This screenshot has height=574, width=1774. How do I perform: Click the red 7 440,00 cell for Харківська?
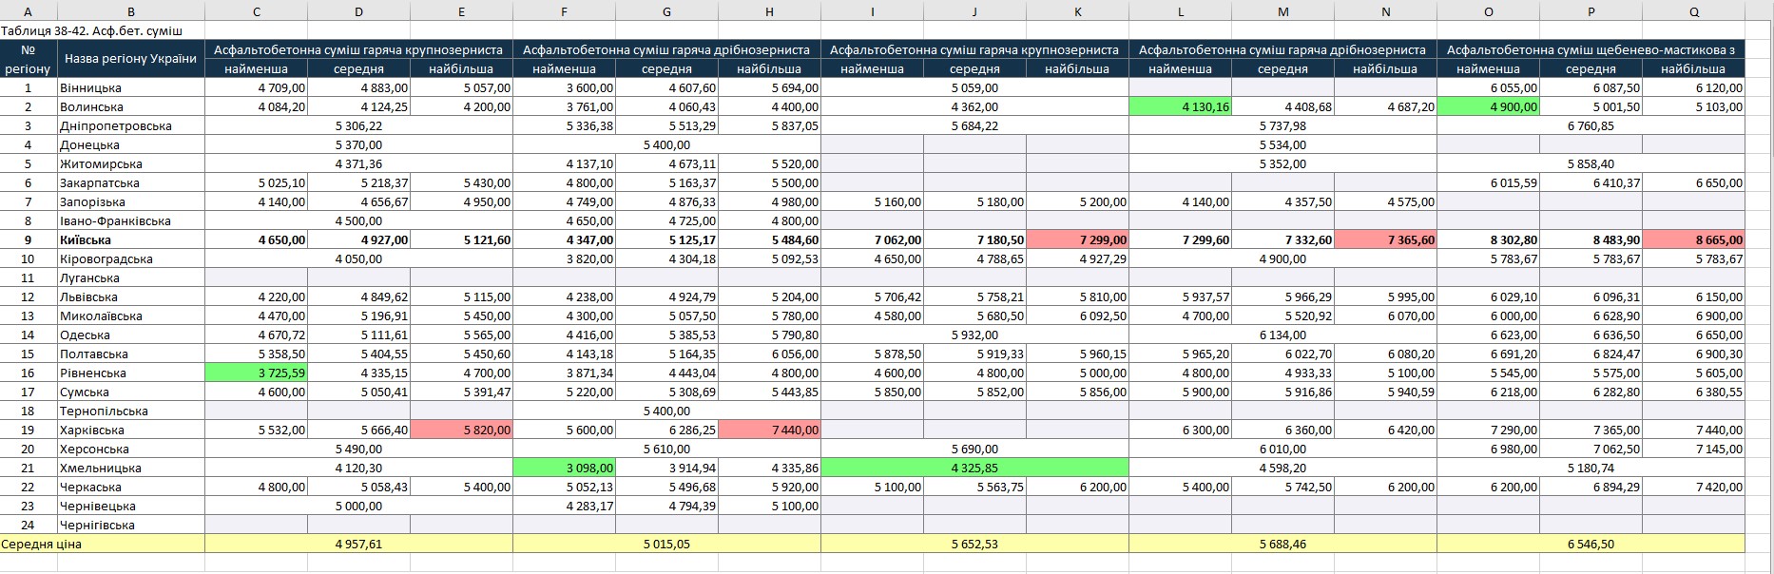[x=769, y=430]
